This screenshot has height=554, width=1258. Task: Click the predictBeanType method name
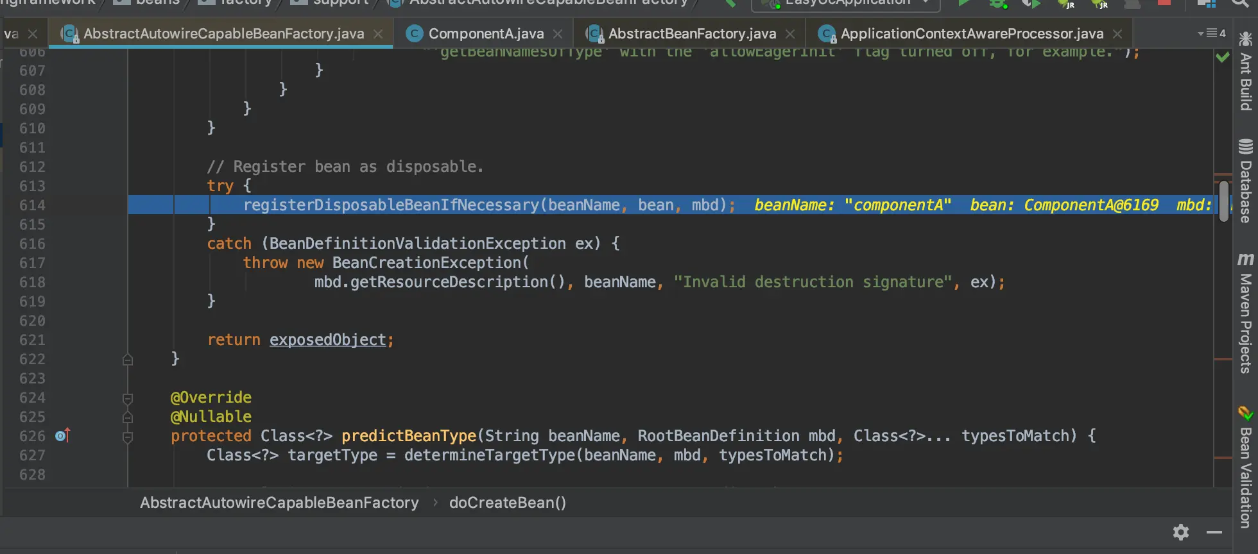tap(409, 436)
